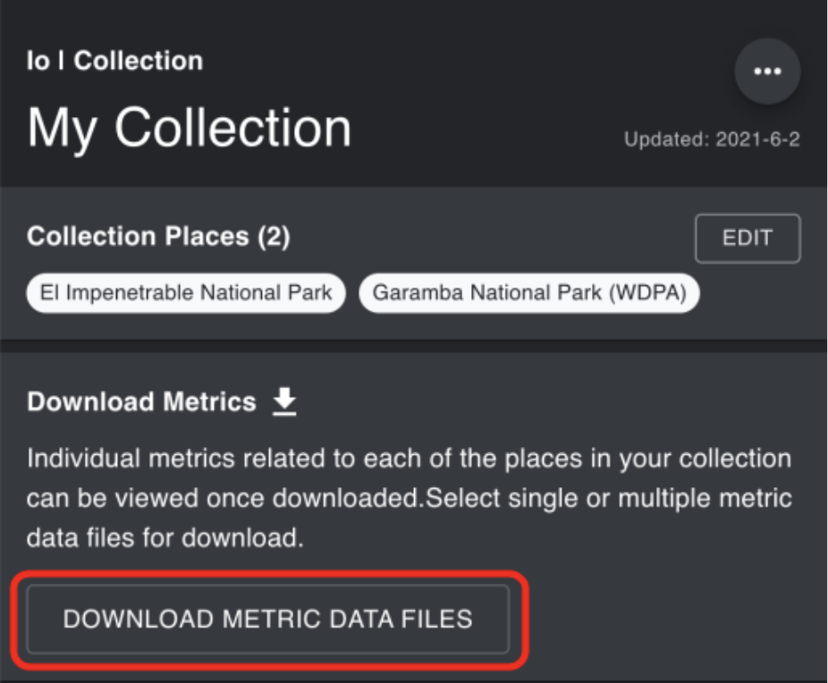Click the Updated: 2021-6-2 date text
The width and height of the screenshot is (828, 683).
pyautogui.click(x=711, y=140)
